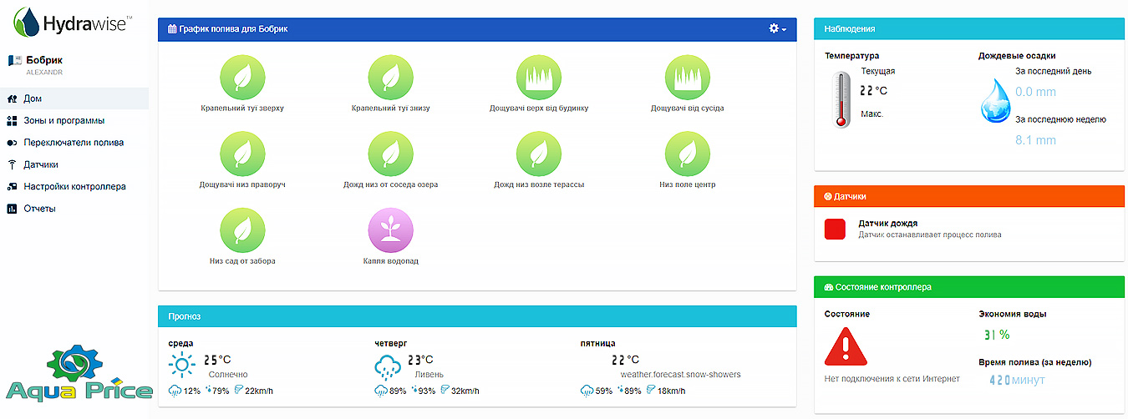This screenshot has height=419, width=1128.
Task: Open the Дощувачі верх від будинку zone
Action: (539, 77)
